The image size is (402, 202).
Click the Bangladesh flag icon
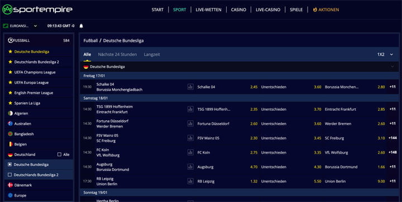(10, 134)
